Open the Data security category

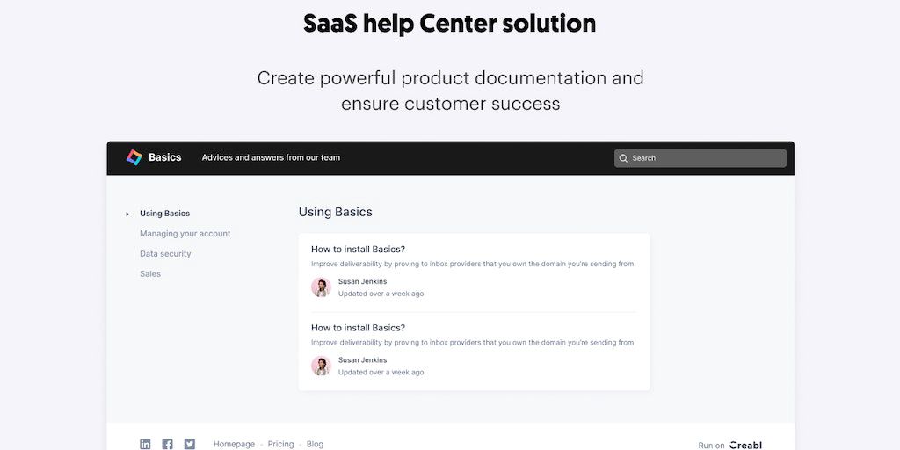click(165, 254)
